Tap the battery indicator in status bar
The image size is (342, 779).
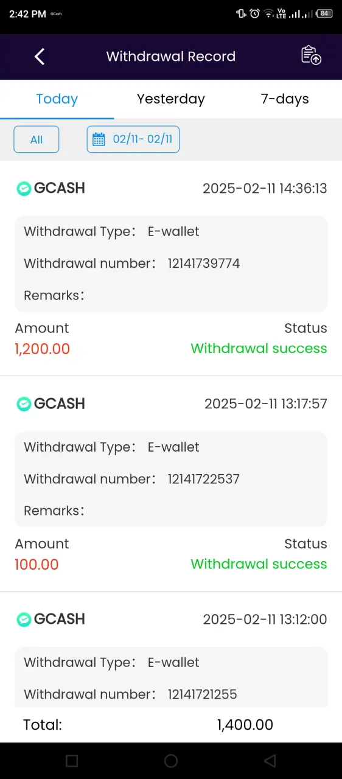coord(326,13)
